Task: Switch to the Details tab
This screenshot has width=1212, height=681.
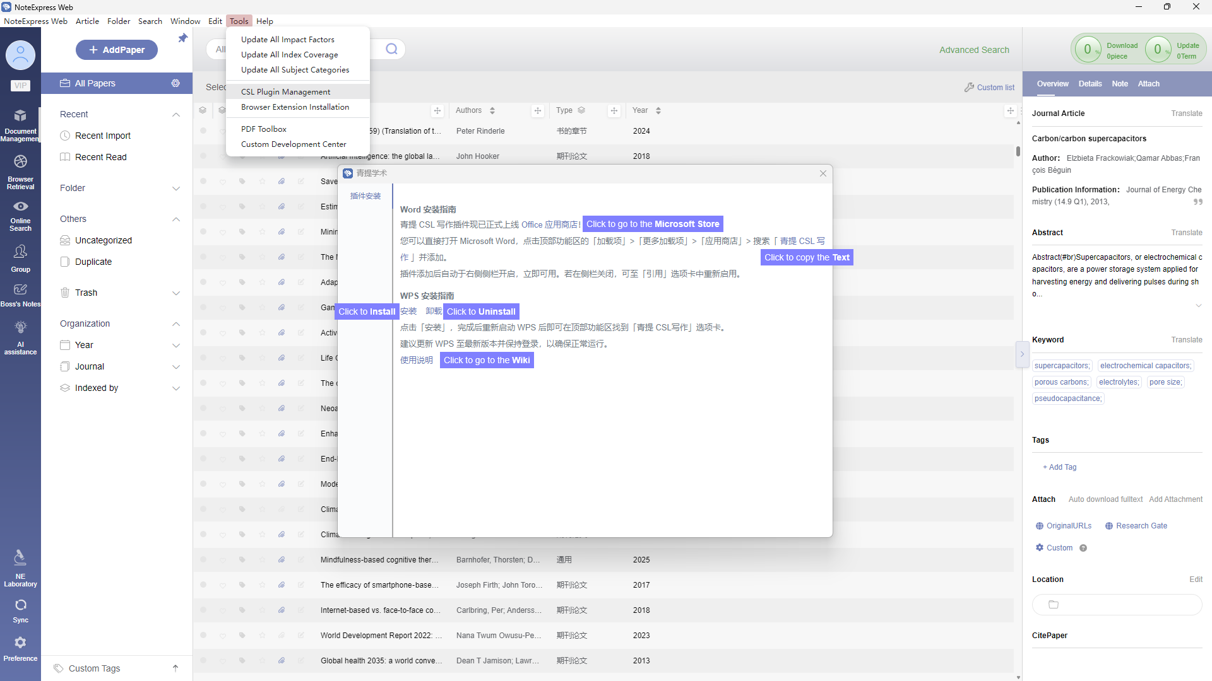Action: click(x=1090, y=84)
